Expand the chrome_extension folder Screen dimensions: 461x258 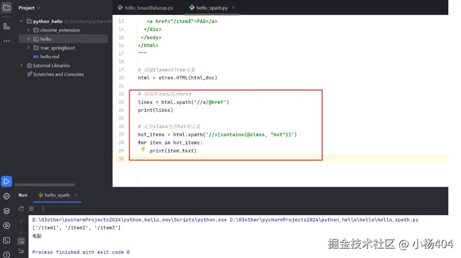tap(28, 30)
